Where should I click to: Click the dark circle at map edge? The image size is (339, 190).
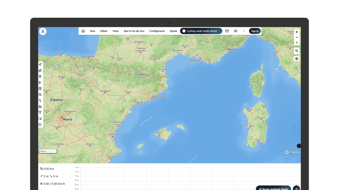point(299,146)
